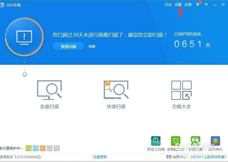
Task: Click the 已保护您的系统 label
Action: [x=188, y=34]
